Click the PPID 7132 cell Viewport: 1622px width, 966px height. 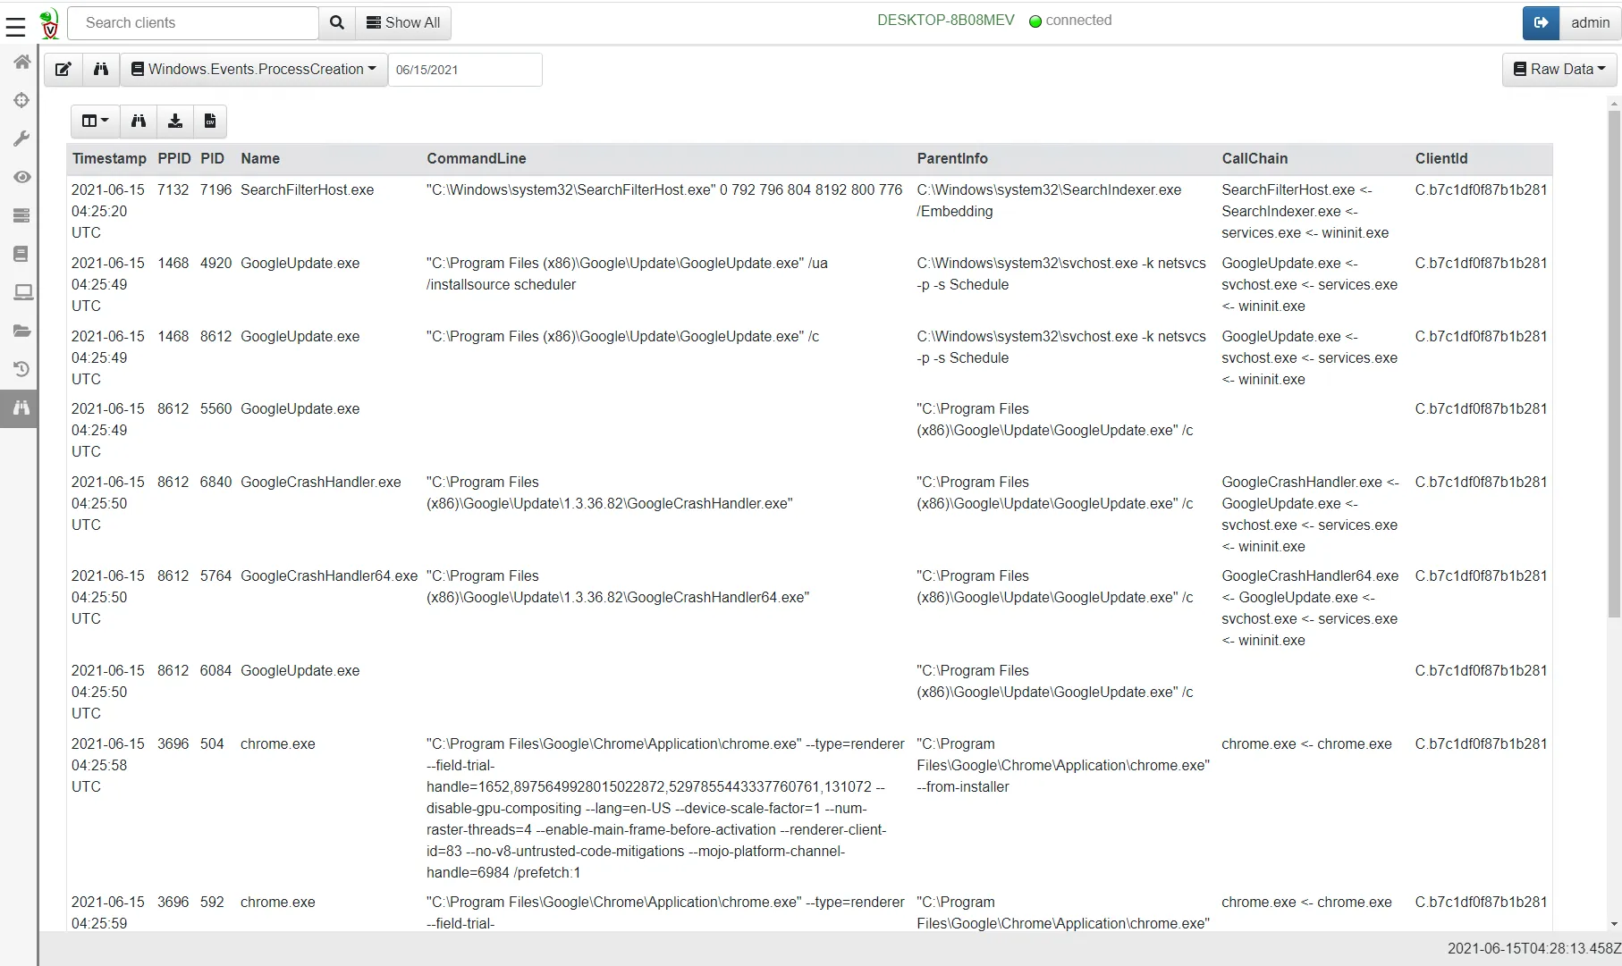tap(173, 190)
